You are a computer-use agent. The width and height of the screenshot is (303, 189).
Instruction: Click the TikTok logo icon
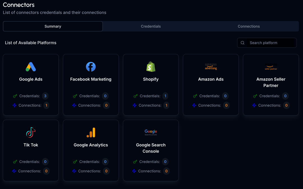(x=31, y=133)
